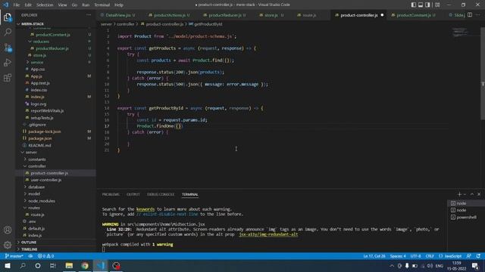Open the Run and Debug view

click(x=8, y=63)
